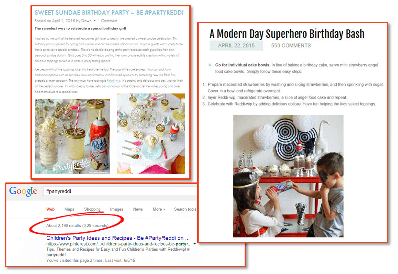Open the Reddi-wip can sundae photo
The image size is (398, 274).
[73, 136]
